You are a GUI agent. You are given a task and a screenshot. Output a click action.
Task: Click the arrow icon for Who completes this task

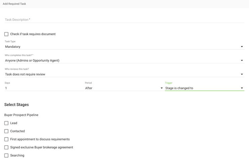(242, 60)
